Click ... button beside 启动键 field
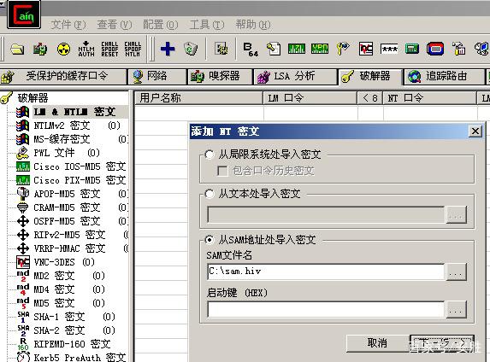The width and height of the screenshot is (490, 362). pos(457,310)
